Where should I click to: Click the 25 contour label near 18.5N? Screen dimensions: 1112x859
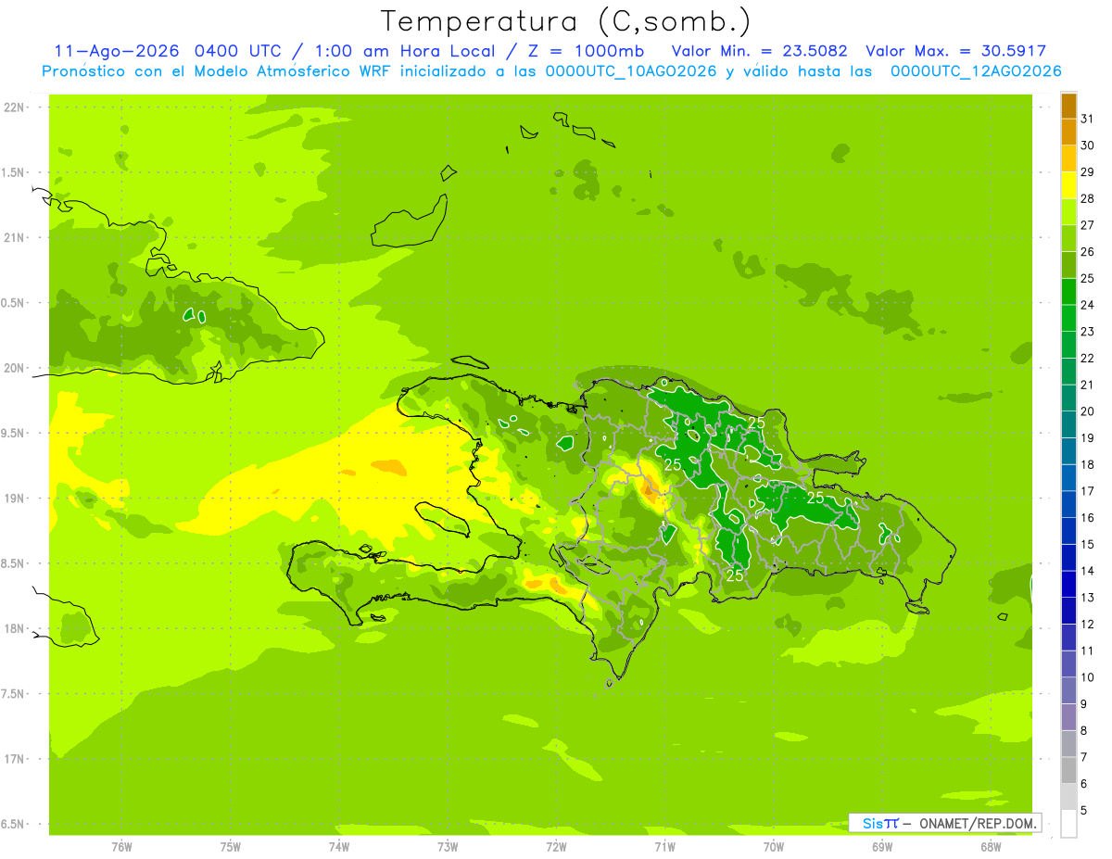pyautogui.click(x=735, y=575)
